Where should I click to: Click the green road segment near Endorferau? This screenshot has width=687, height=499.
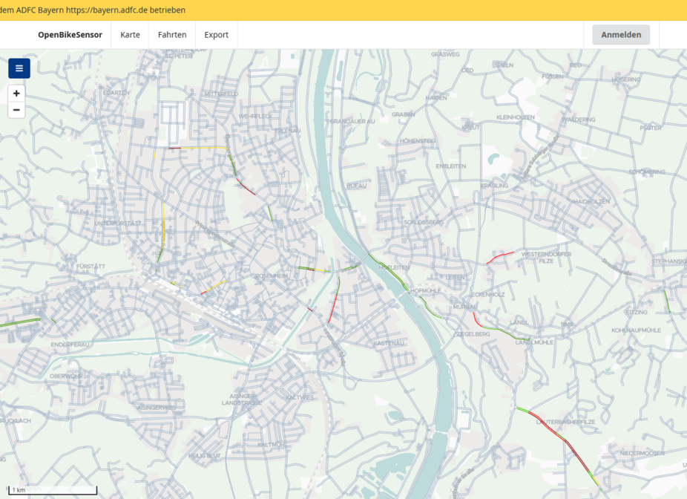coord(21,322)
